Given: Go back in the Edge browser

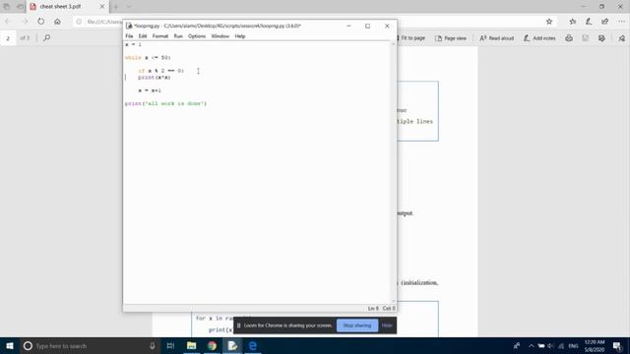Looking at the screenshot, I should point(8,22).
